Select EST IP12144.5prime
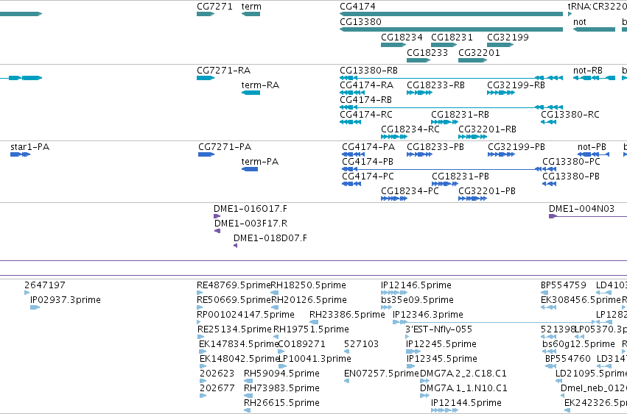Viewport: 627px width, 414px height. pyautogui.click(x=466, y=403)
